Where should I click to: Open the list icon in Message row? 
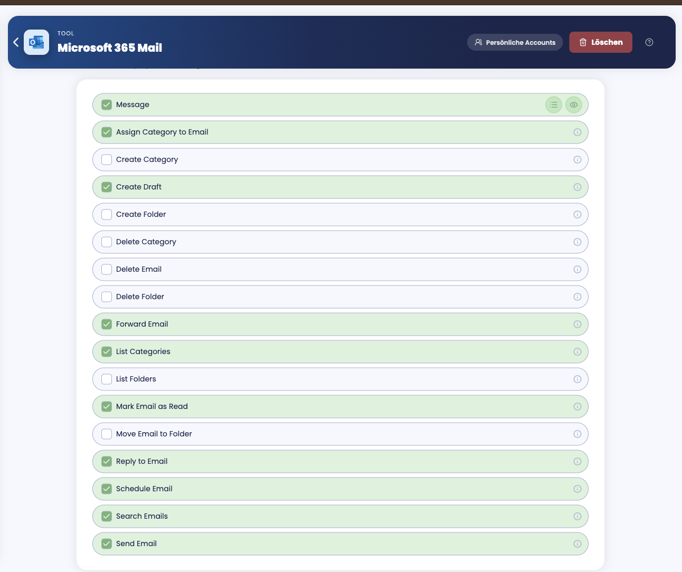point(554,104)
